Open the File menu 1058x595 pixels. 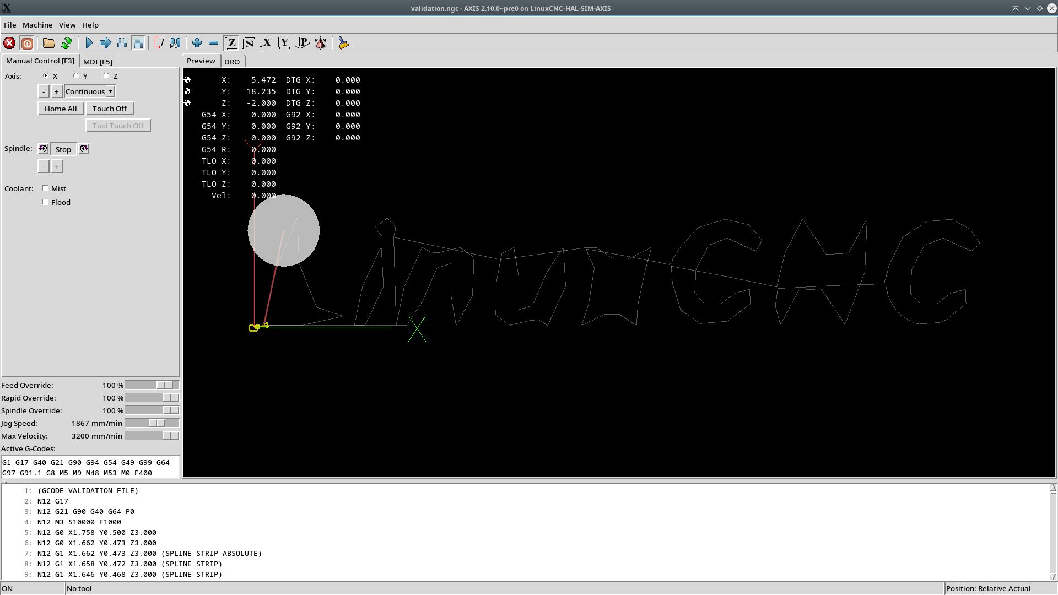tap(10, 25)
